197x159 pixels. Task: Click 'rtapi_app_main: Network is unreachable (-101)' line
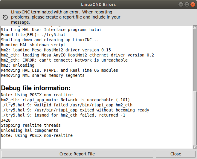(x=65, y=100)
